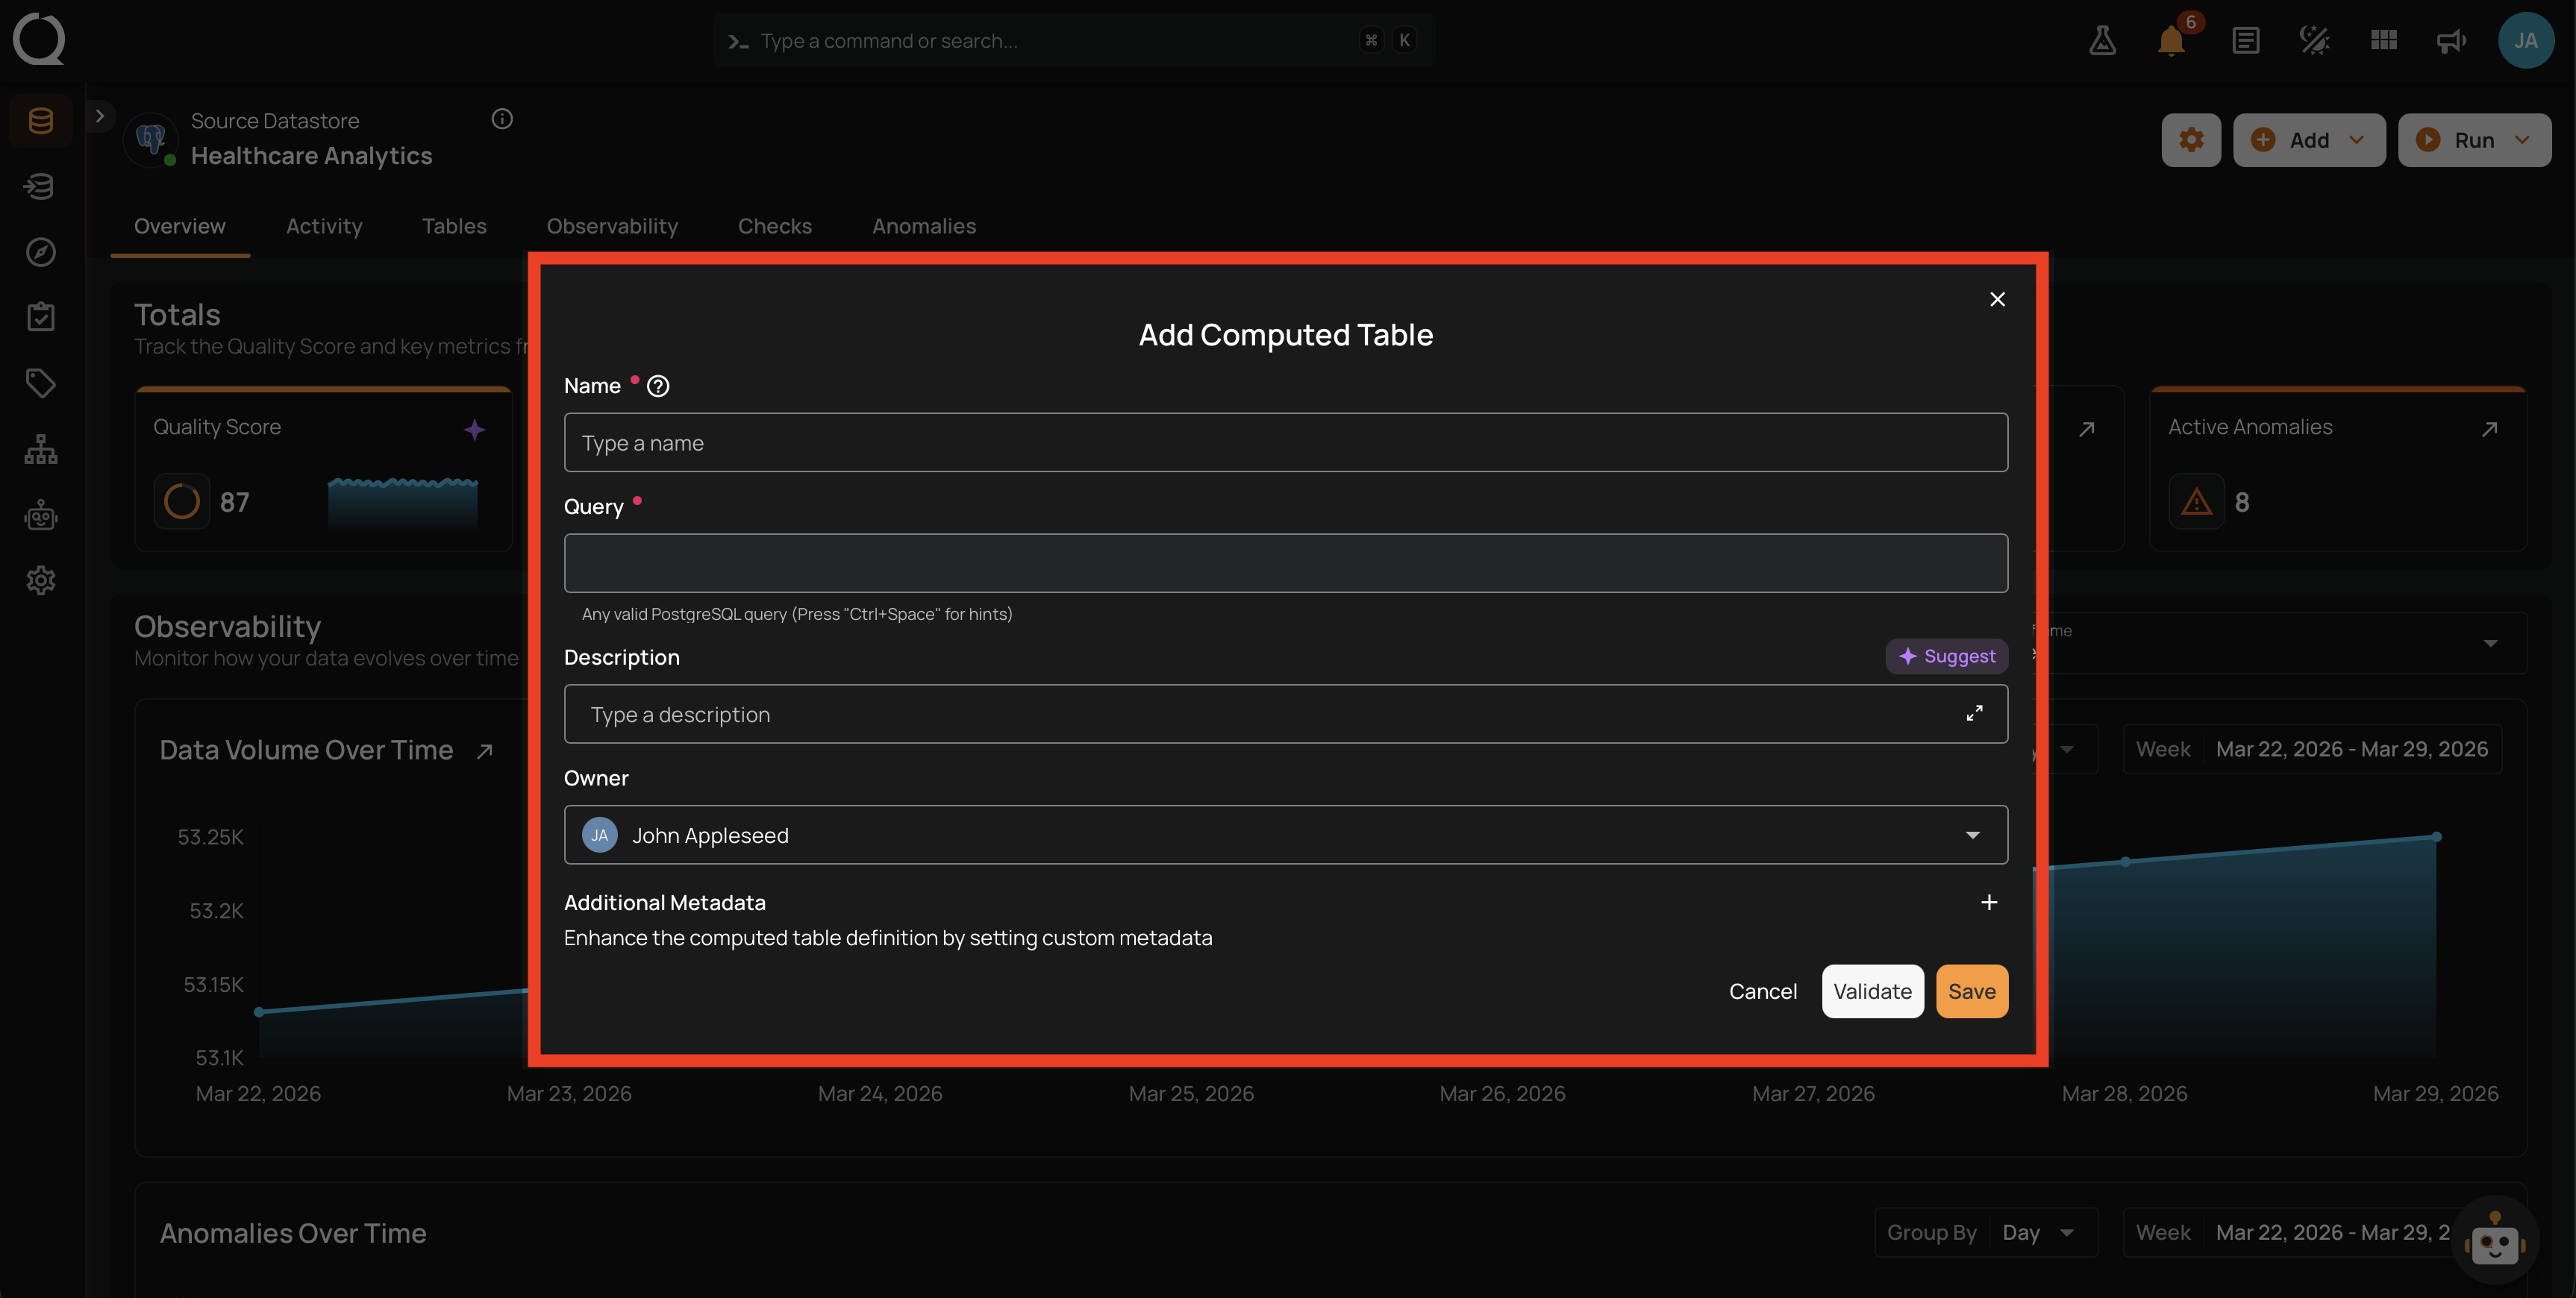This screenshot has height=1298, width=2576.
Task: Open the datastores sidebar icon
Action: tap(41, 121)
